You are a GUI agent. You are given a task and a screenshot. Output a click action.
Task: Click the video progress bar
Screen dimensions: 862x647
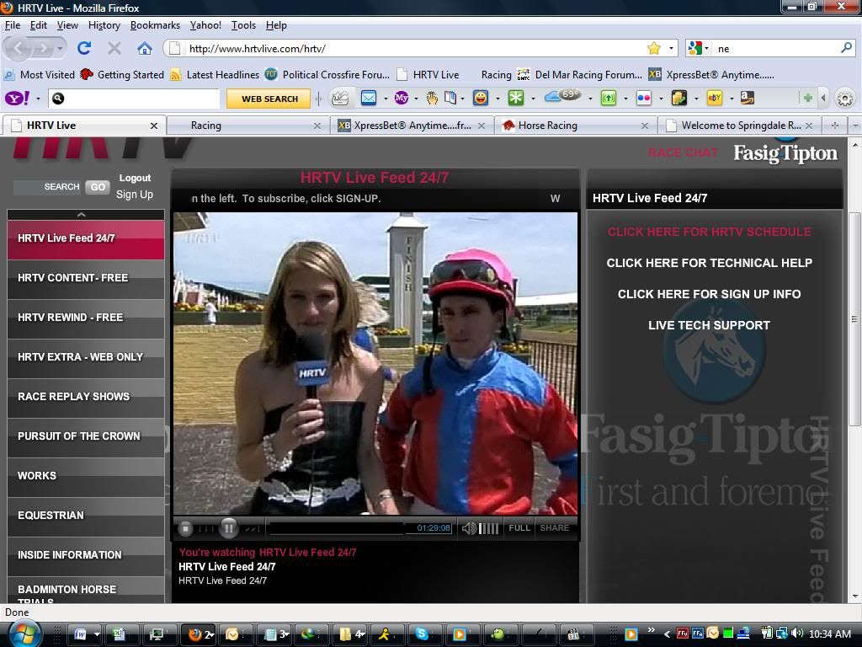pos(337,528)
